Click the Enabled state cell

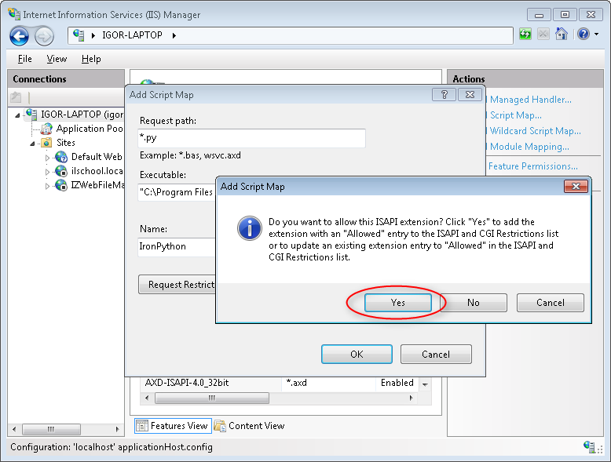[397, 383]
